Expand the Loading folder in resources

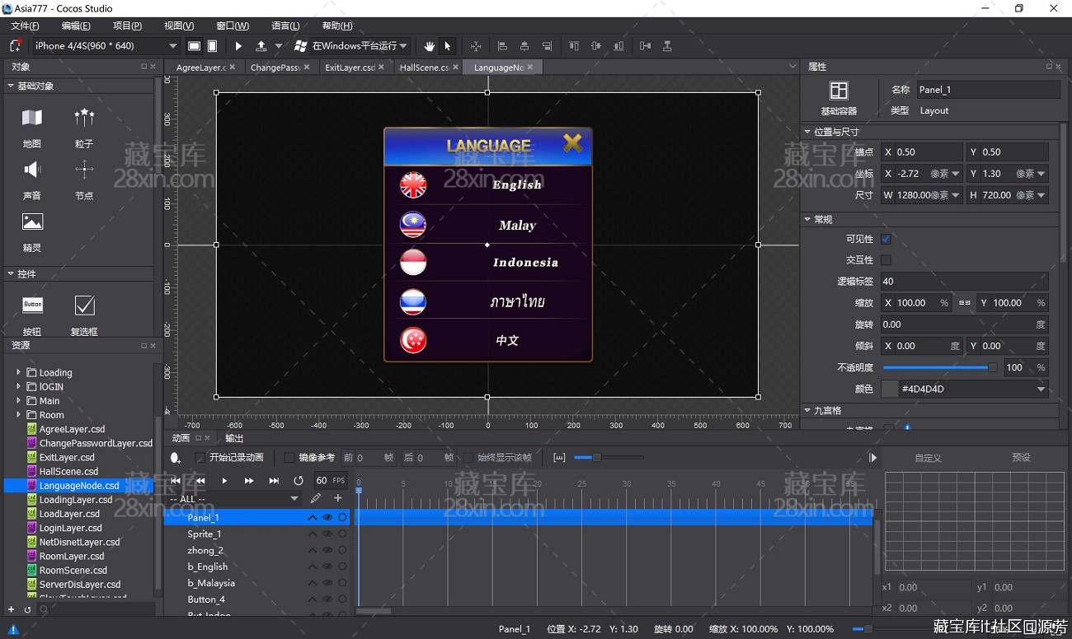[18, 372]
